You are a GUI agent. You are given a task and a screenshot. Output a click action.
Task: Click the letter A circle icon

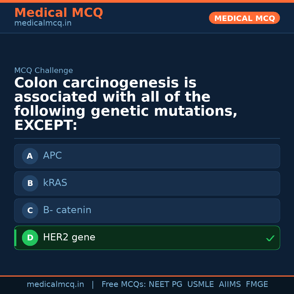pos(30,156)
